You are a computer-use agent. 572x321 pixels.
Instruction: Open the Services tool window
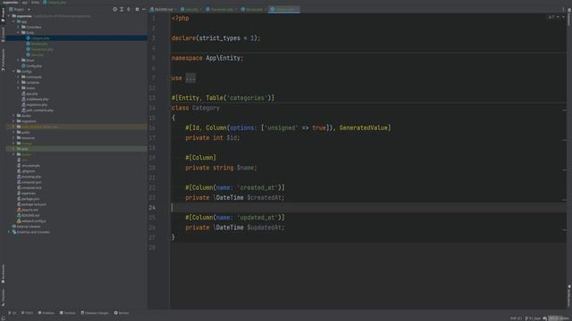click(x=122, y=313)
